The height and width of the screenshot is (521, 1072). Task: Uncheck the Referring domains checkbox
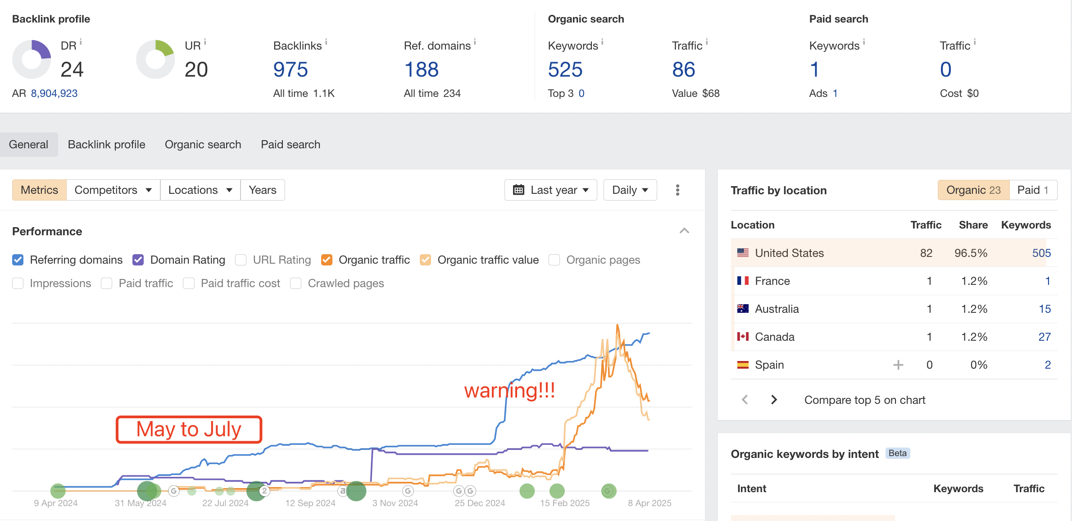pyautogui.click(x=18, y=260)
